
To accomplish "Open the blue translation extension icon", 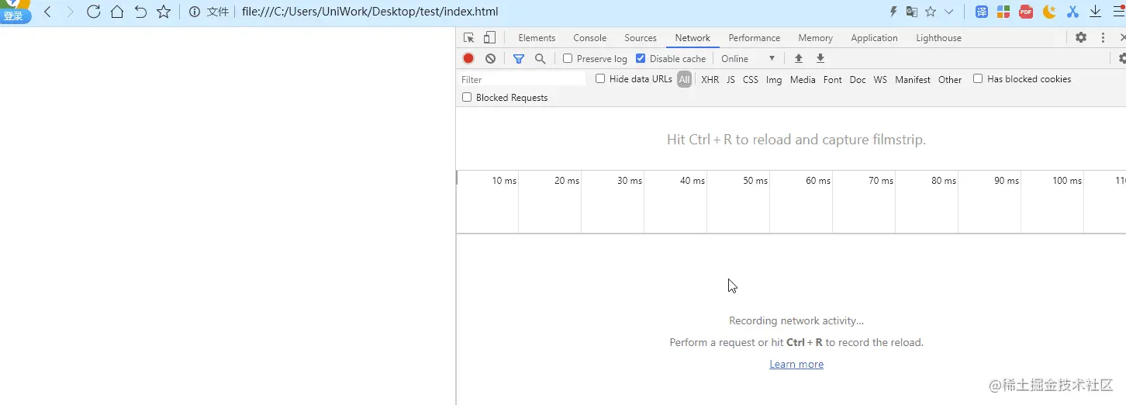I will tap(982, 12).
